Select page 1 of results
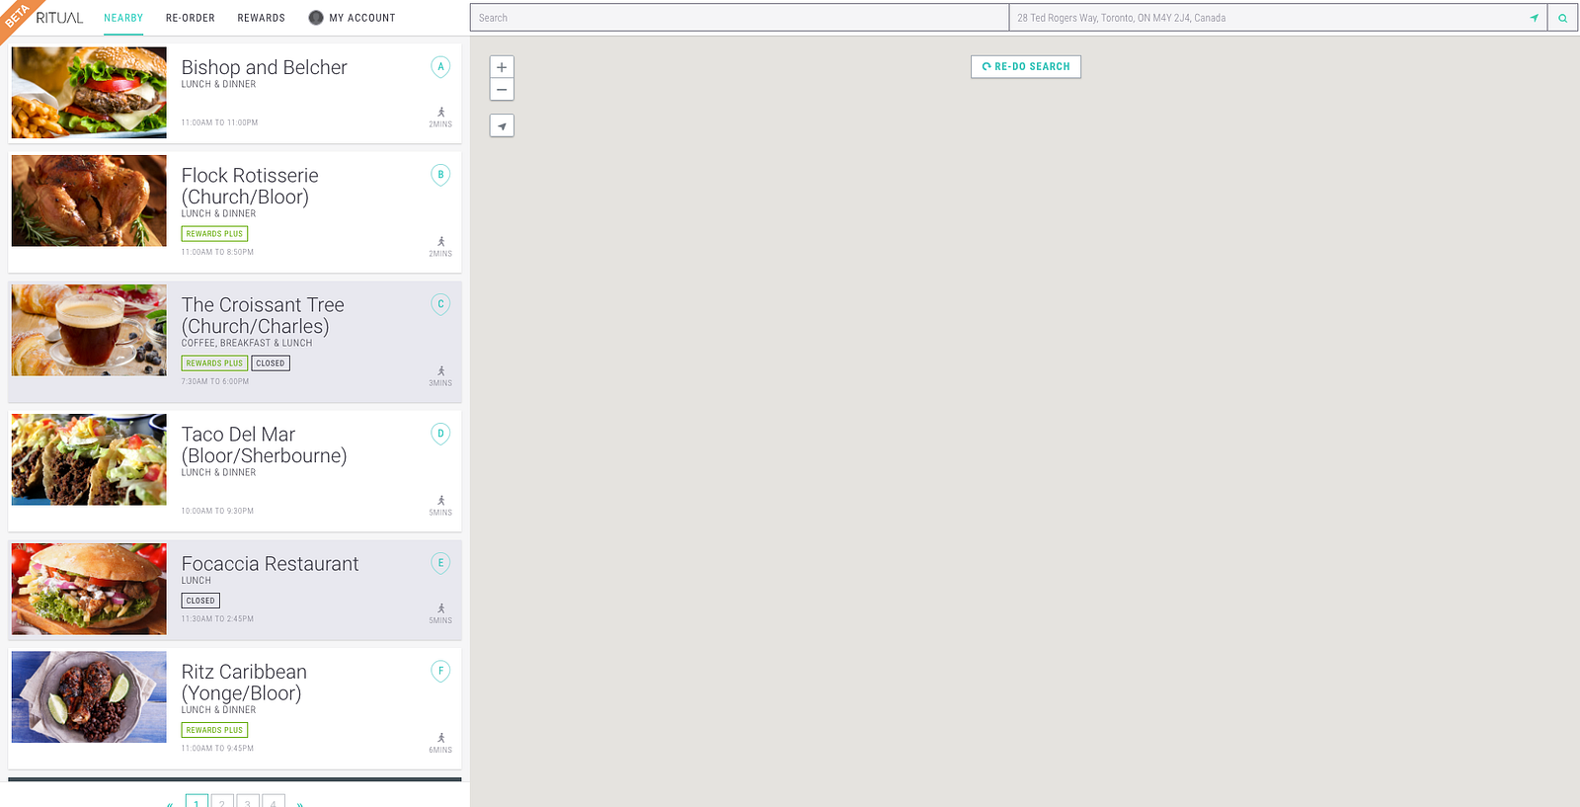This screenshot has height=807, width=1580. coord(197,801)
